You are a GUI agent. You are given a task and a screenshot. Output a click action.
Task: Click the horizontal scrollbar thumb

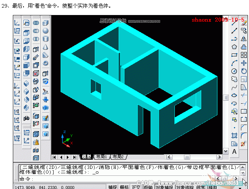tap(187, 157)
